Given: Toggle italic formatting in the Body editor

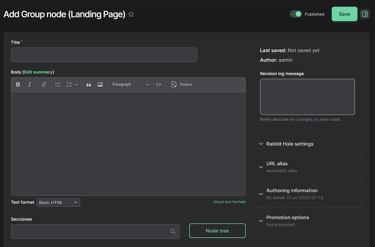Looking at the screenshot, I should 29,84.
